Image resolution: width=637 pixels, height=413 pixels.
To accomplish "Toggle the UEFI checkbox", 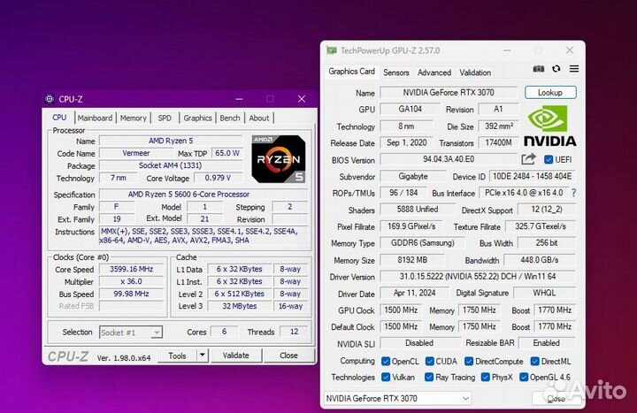I will pos(549,159).
